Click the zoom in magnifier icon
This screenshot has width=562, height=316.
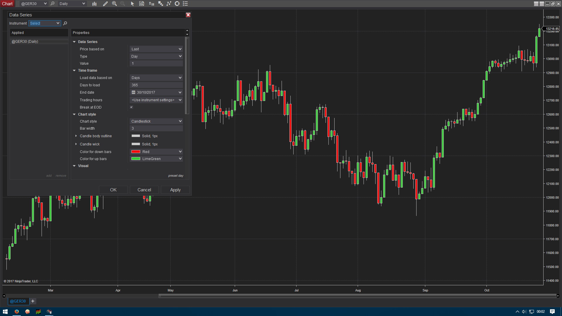click(114, 4)
